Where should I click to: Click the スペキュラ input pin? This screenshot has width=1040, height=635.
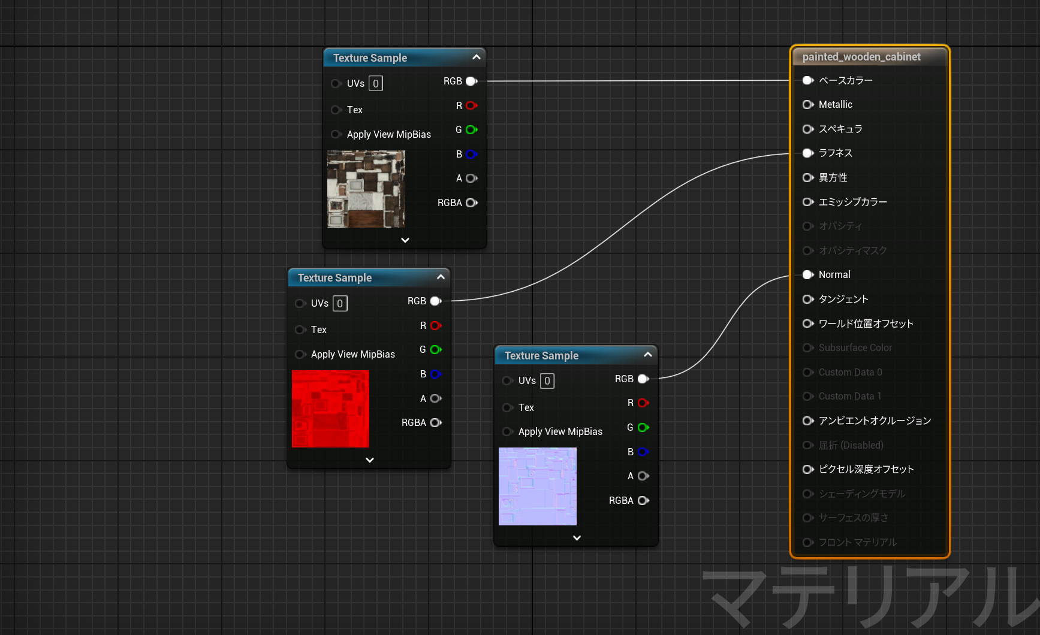coord(807,129)
